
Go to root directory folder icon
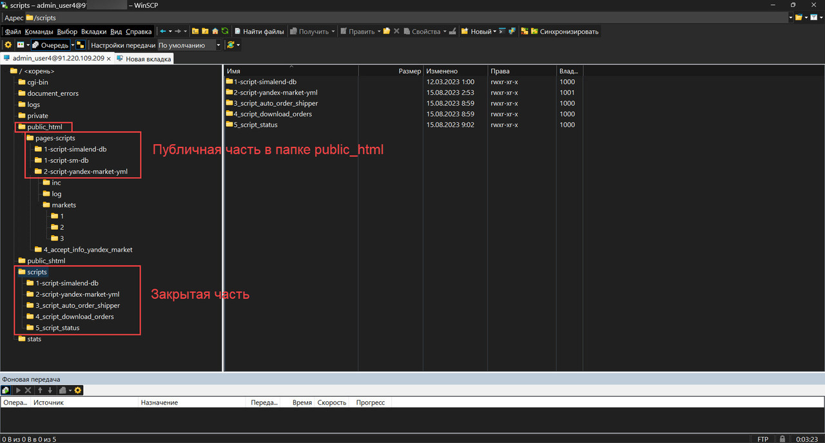206,31
